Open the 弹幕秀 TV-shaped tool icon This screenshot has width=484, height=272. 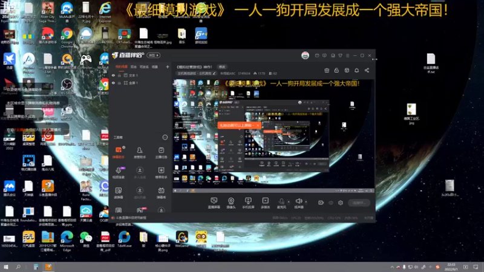point(161,193)
